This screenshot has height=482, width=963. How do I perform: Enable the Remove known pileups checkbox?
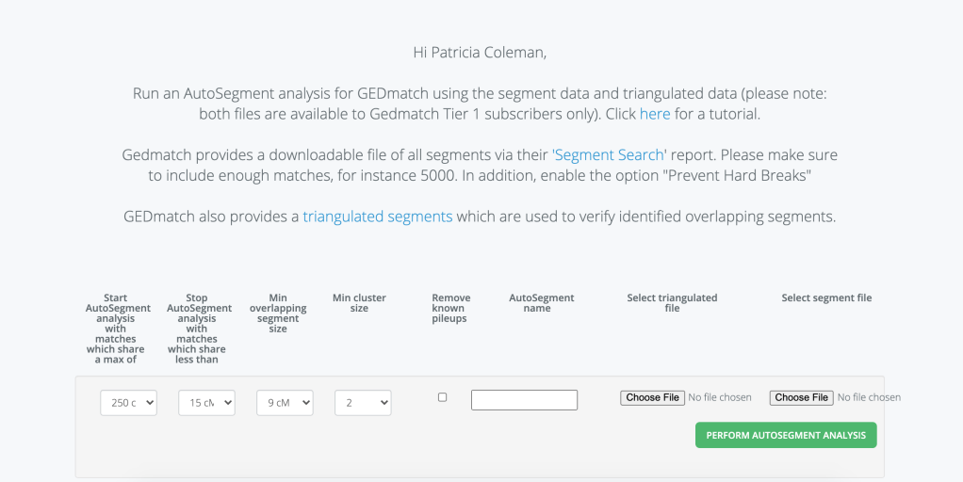coord(443,397)
